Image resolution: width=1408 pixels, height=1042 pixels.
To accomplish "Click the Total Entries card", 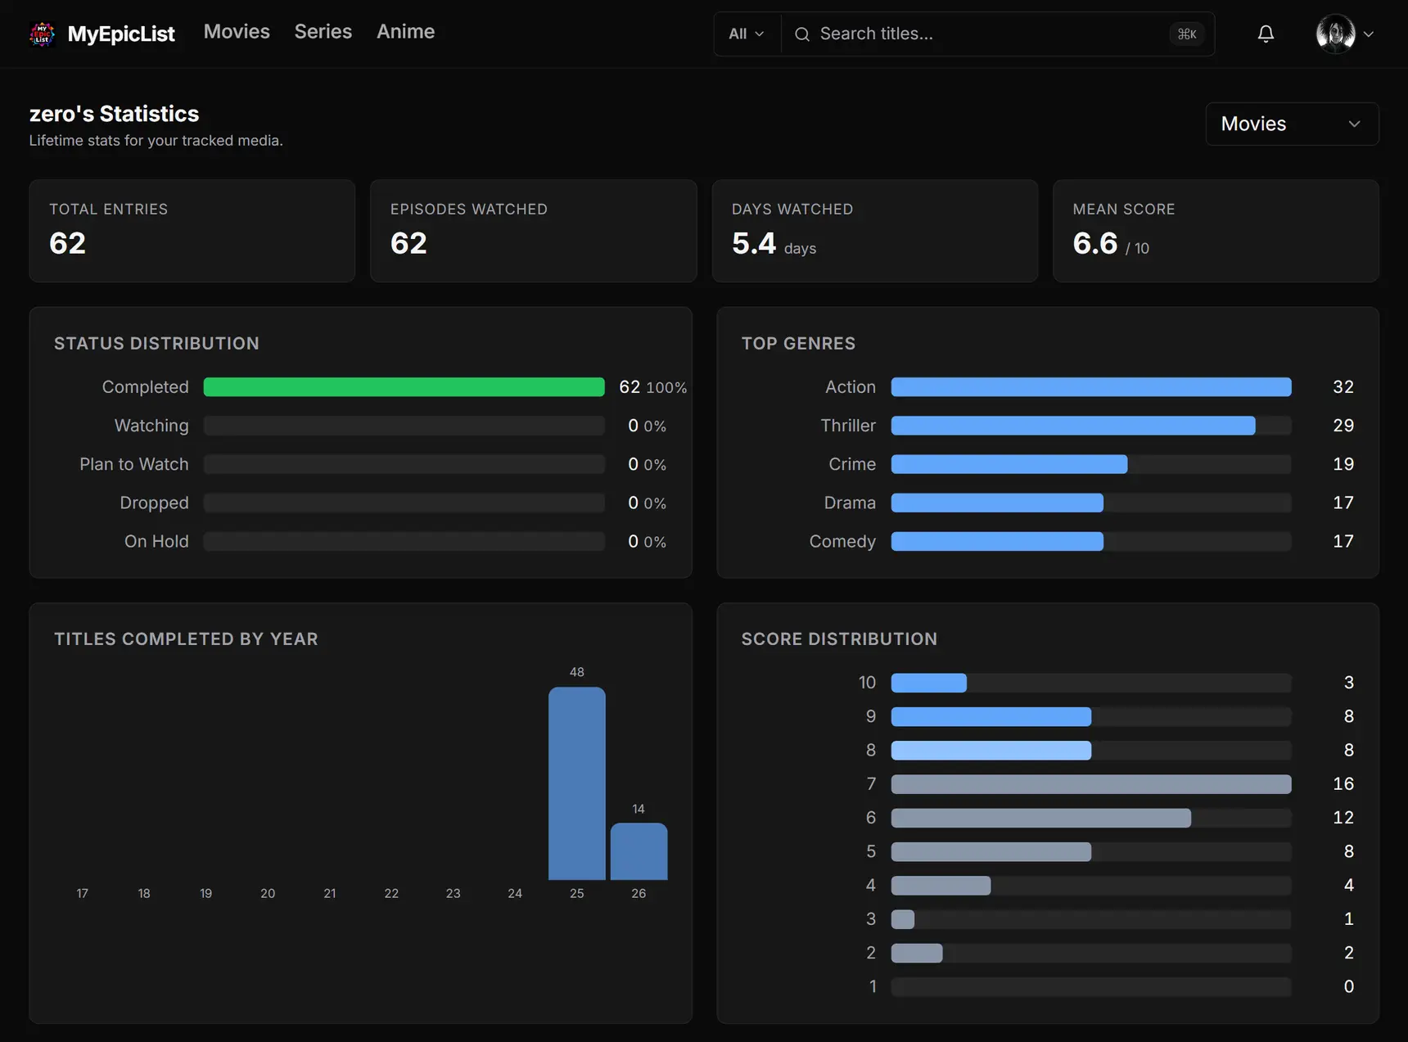I will click(192, 231).
